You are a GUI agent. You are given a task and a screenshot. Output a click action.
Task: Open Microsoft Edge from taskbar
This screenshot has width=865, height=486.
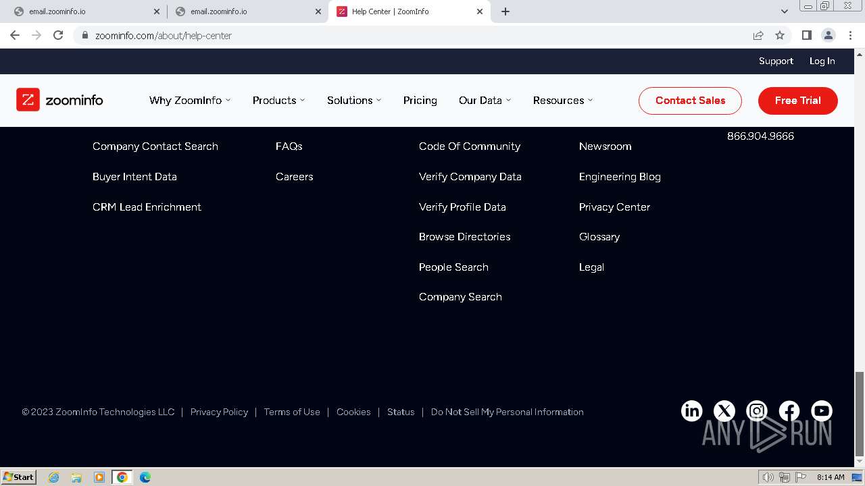click(x=145, y=477)
